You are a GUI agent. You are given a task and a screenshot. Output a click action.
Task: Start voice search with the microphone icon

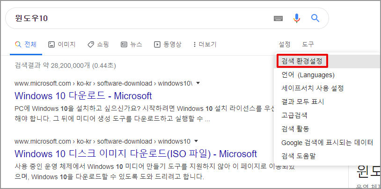pyautogui.click(x=296, y=18)
